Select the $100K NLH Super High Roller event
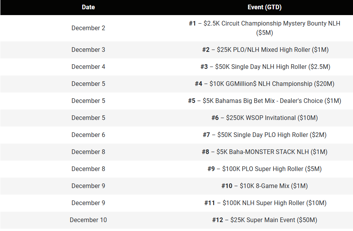The height and width of the screenshot is (231, 353). [x=265, y=203]
